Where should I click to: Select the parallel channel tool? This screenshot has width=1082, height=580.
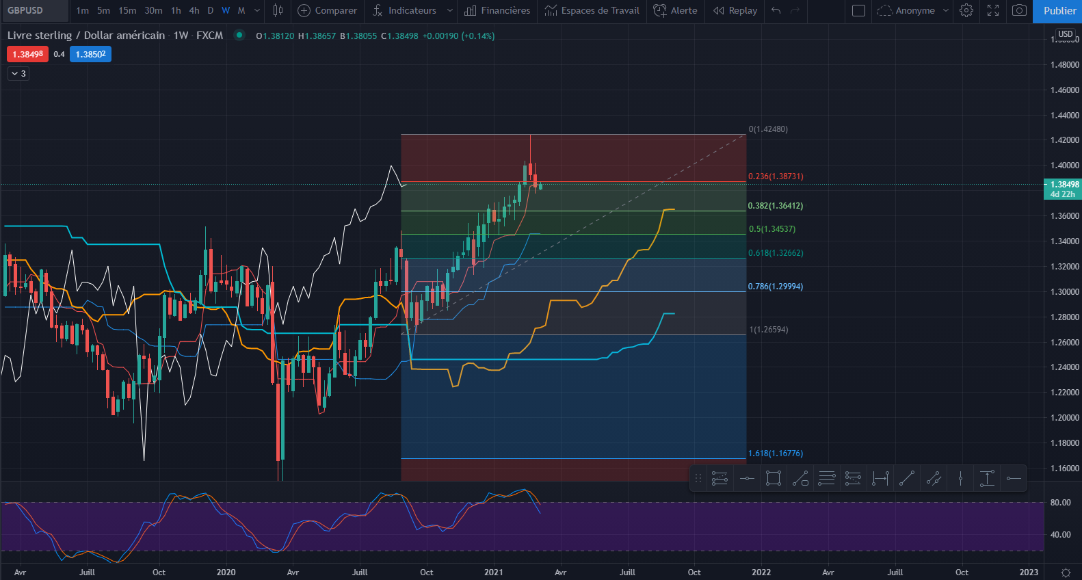[x=934, y=479]
